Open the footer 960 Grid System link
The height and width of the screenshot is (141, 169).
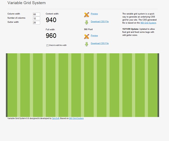pyautogui.click(x=76, y=118)
